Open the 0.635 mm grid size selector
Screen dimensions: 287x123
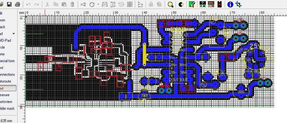[6, 121]
